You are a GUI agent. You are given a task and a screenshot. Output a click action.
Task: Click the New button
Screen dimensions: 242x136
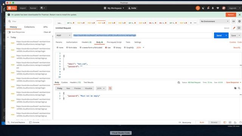(12, 8)
